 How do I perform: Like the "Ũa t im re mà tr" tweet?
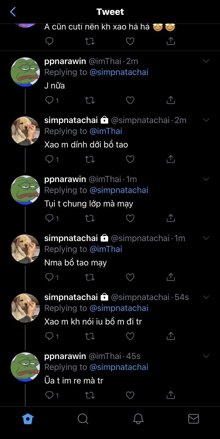[130, 395]
